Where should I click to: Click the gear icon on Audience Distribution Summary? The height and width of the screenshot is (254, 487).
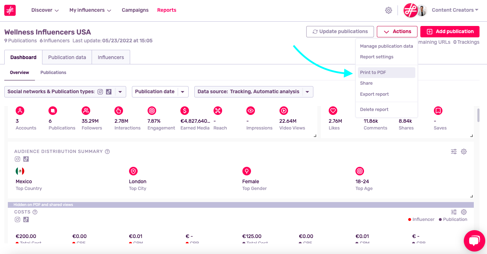click(x=464, y=151)
